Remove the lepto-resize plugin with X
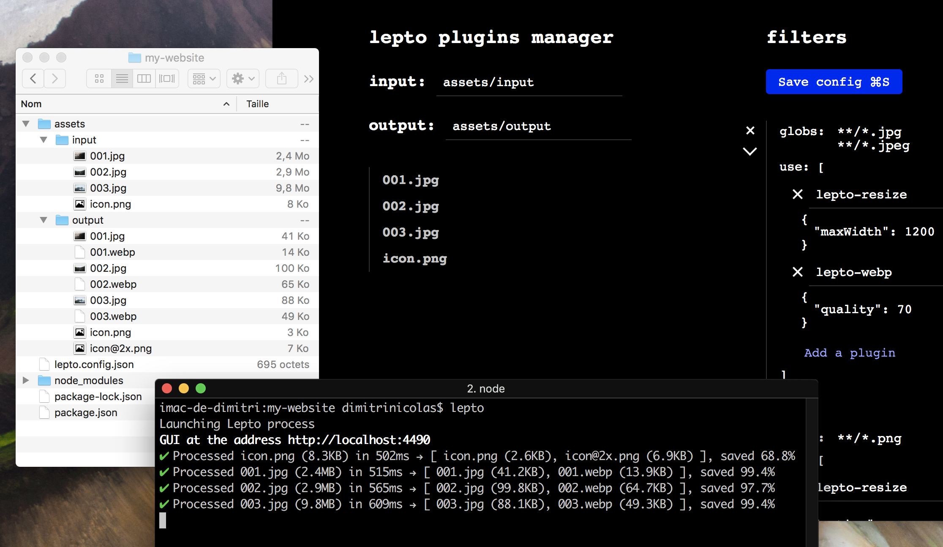Viewport: 943px width, 547px height. click(797, 194)
